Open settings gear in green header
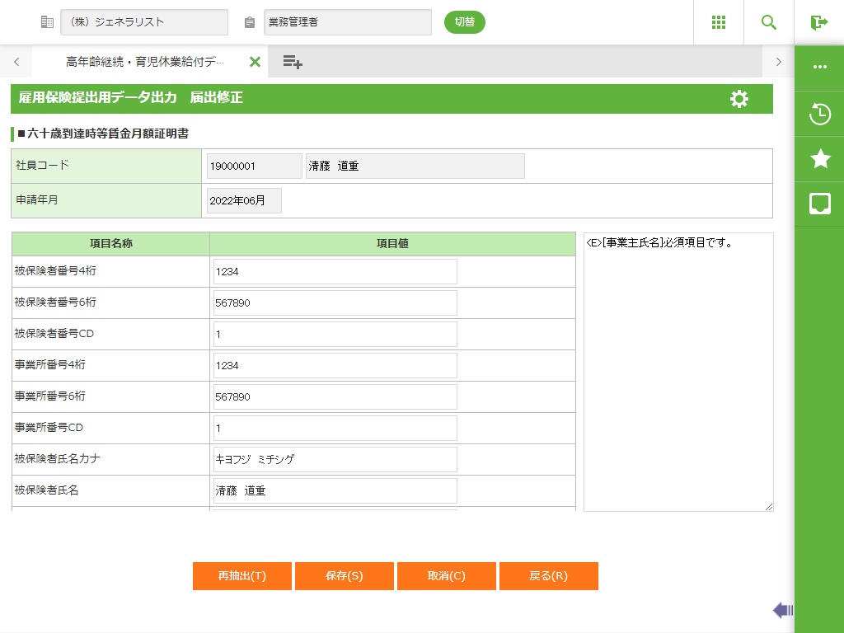 click(x=739, y=99)
